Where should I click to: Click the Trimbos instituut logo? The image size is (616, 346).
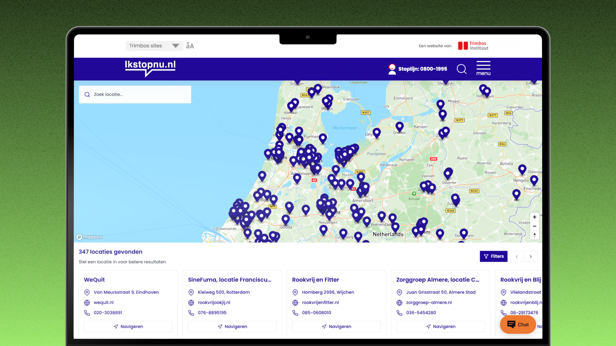pos(473,46)
